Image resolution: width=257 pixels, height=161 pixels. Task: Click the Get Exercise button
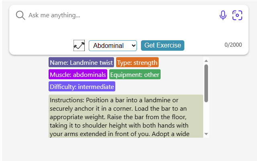(x=163, y=45)
